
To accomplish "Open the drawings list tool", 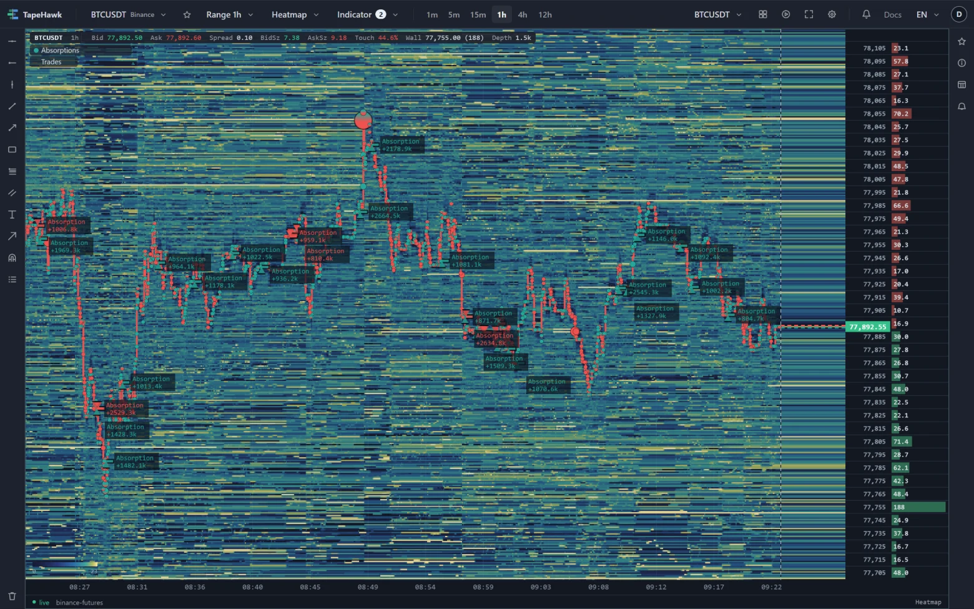I will [12, 279].
